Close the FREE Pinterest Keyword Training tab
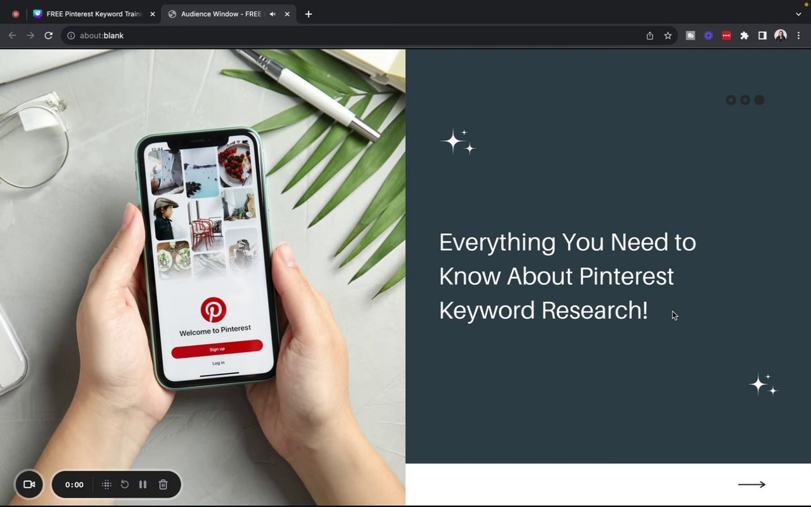 [152, 14]
